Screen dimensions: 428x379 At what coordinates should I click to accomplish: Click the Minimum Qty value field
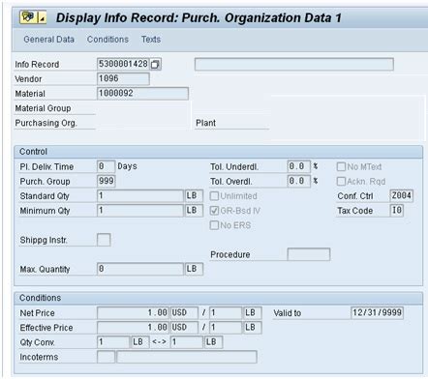click(140, 210)
